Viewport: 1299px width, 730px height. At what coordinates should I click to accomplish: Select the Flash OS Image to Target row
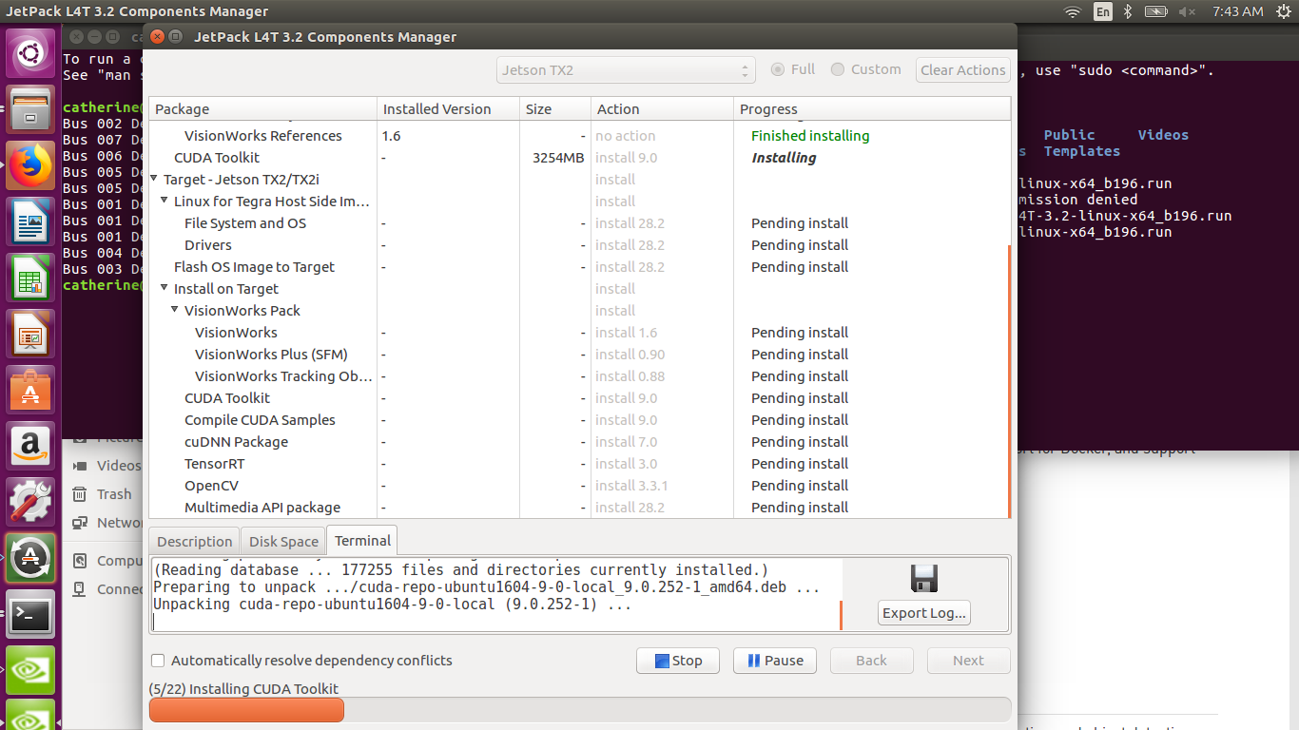tap(579, 267)
